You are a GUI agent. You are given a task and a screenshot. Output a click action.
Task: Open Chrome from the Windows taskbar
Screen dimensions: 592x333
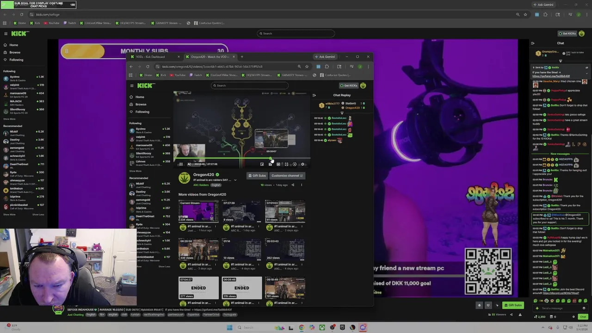click(x=302, y=327)
